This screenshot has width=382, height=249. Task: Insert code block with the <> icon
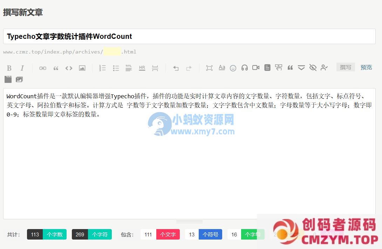coord(69,68)
